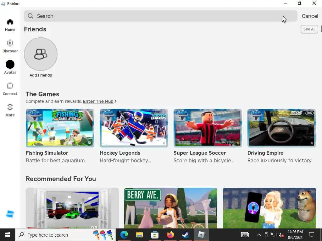Click the Add Friends circle icon
Image resolution: width=322 pixels, height=241 pixels.
click(41, 54)
